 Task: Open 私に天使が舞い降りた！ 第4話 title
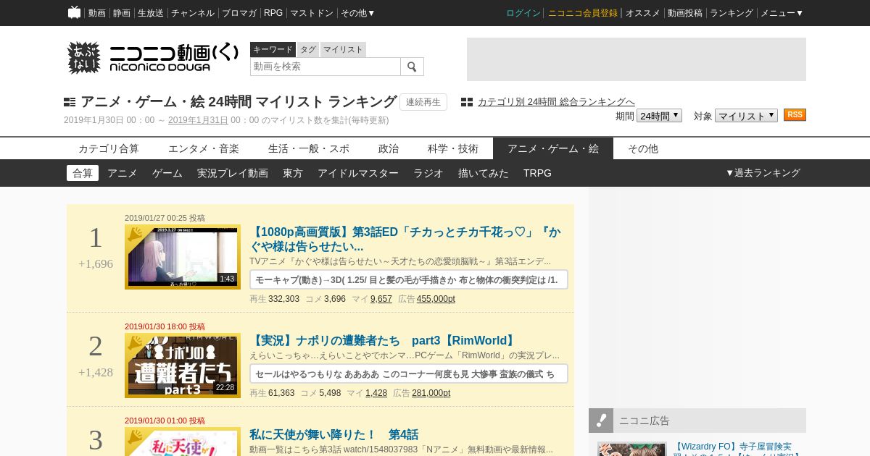pos(333,434)
